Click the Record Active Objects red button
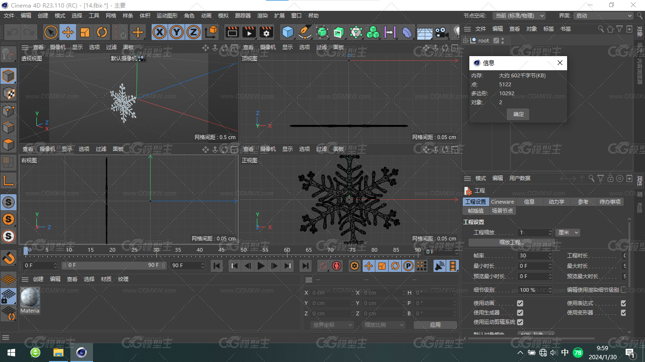 pyautogui.click(x=323, y=266)
